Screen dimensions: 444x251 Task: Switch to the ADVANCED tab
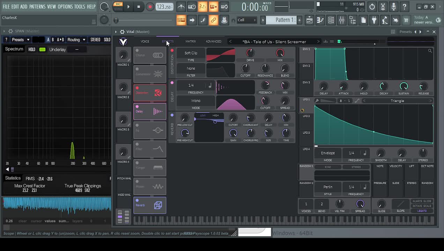(x=213, y=41)
